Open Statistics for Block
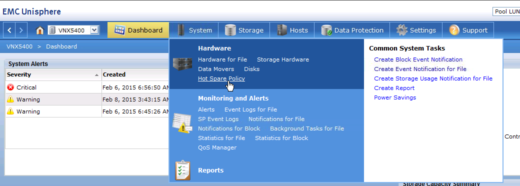 point(281,138)
